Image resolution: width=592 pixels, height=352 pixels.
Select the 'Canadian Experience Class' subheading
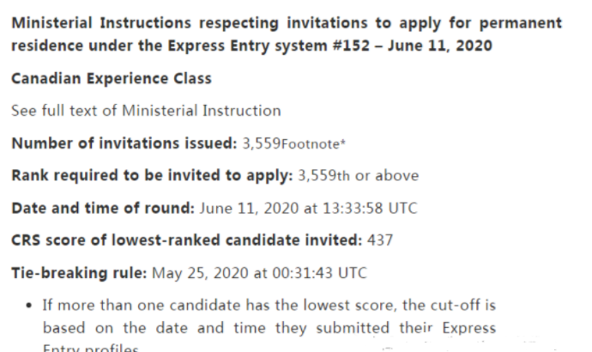(x=112, y=79)
